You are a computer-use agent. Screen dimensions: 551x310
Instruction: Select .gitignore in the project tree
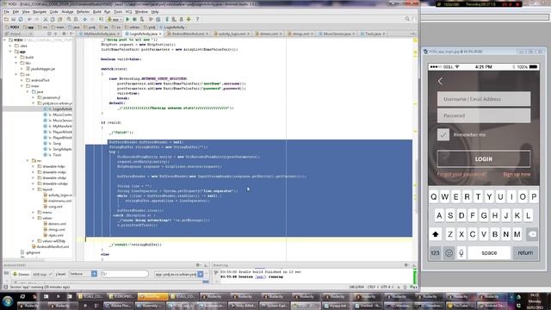pos(30,252)
